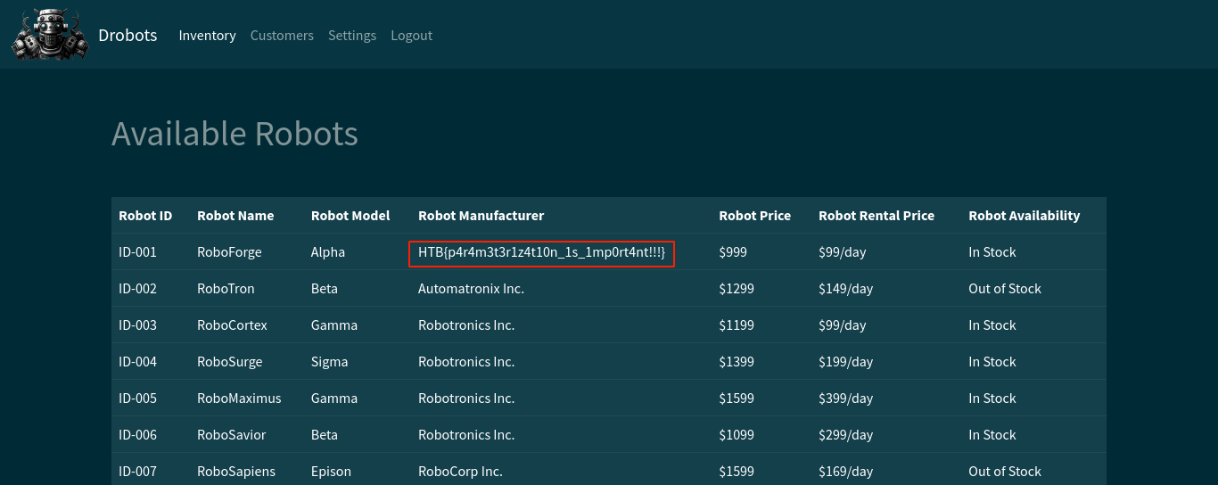
Task: Click the Robot ID column header
Action: point(145,216)
